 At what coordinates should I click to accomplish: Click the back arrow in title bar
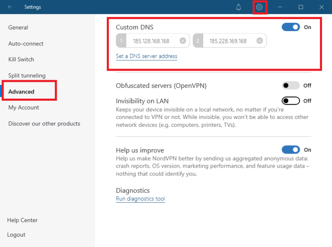(10, 7)
